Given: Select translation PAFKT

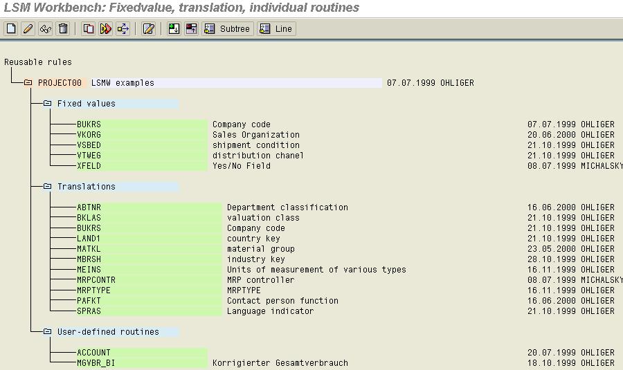Looking at the screenshot, I should point(149,301).
